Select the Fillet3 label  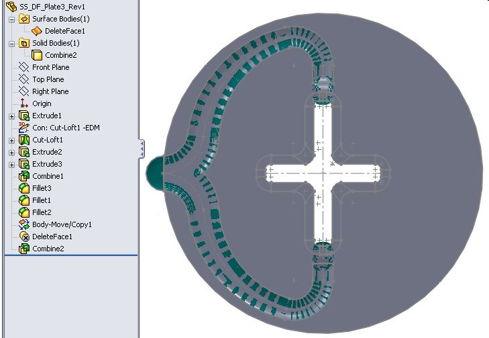pos(42,188)
